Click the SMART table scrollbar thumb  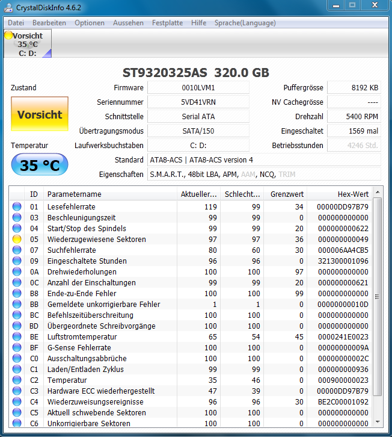pos(378,297)
